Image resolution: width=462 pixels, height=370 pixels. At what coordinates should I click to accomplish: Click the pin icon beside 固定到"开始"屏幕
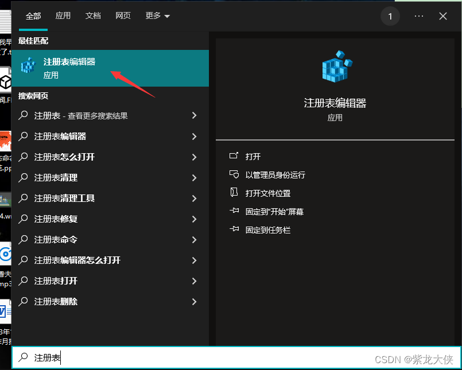pos(234,211)
